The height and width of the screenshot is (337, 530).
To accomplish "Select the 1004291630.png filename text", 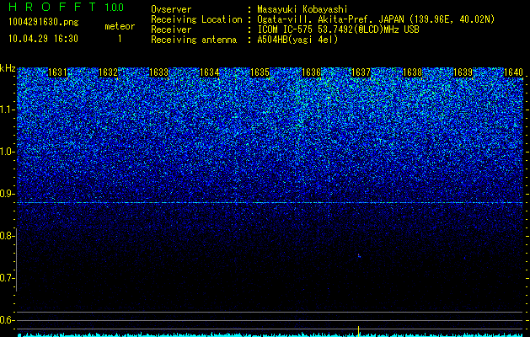I will pos(44,22).
